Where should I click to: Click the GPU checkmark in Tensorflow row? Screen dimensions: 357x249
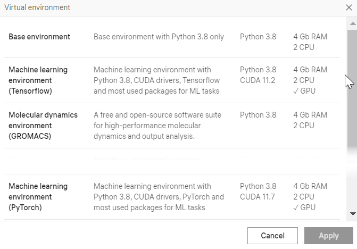pos(304,91)
